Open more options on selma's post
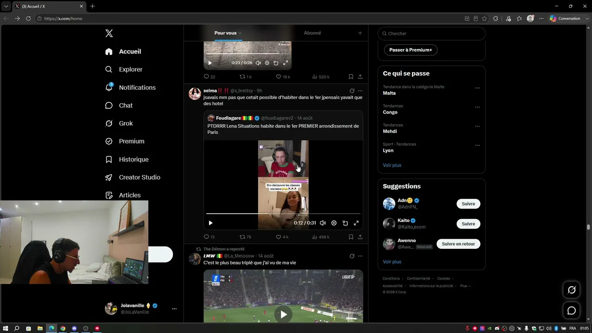 [360, 91]
